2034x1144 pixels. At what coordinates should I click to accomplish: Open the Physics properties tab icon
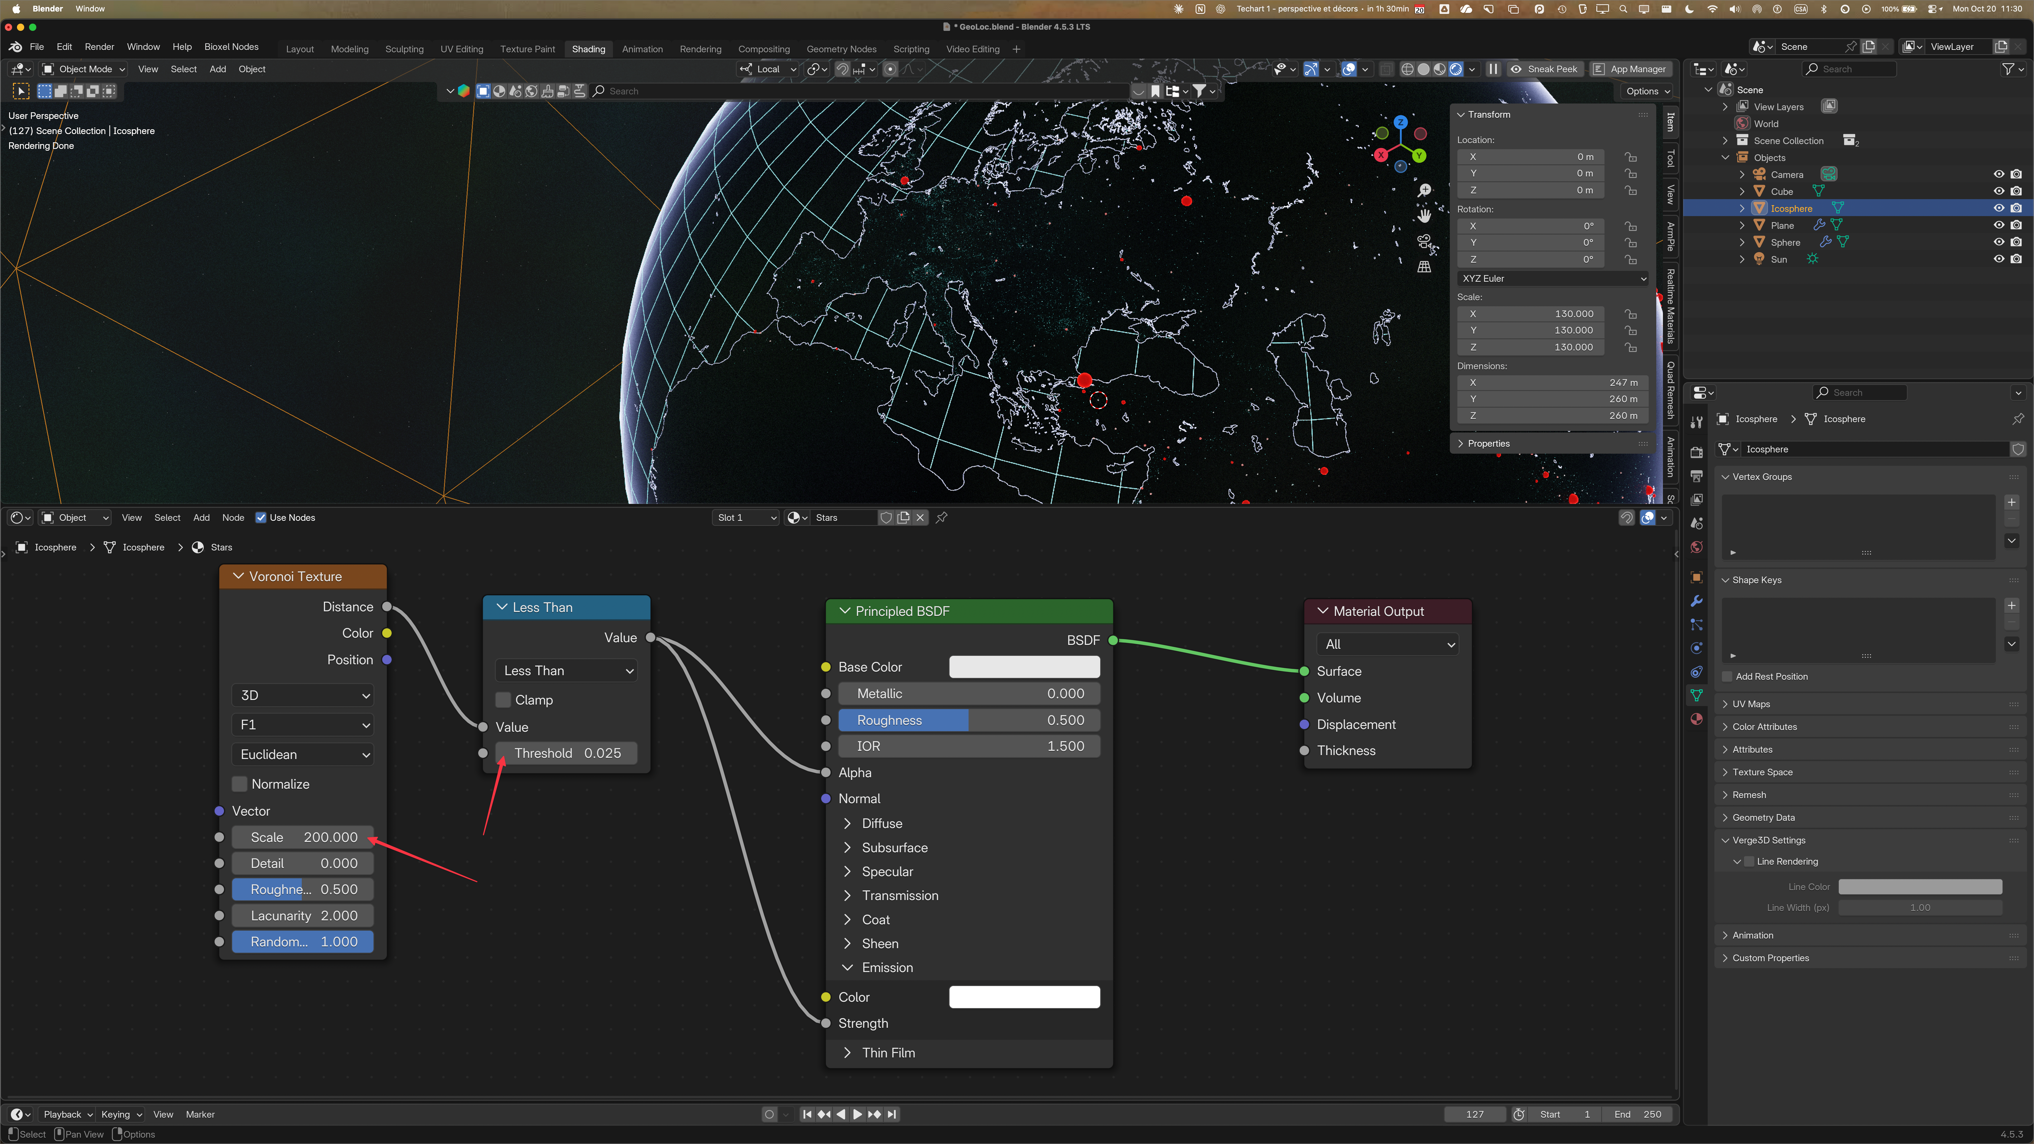point(1697,648)
